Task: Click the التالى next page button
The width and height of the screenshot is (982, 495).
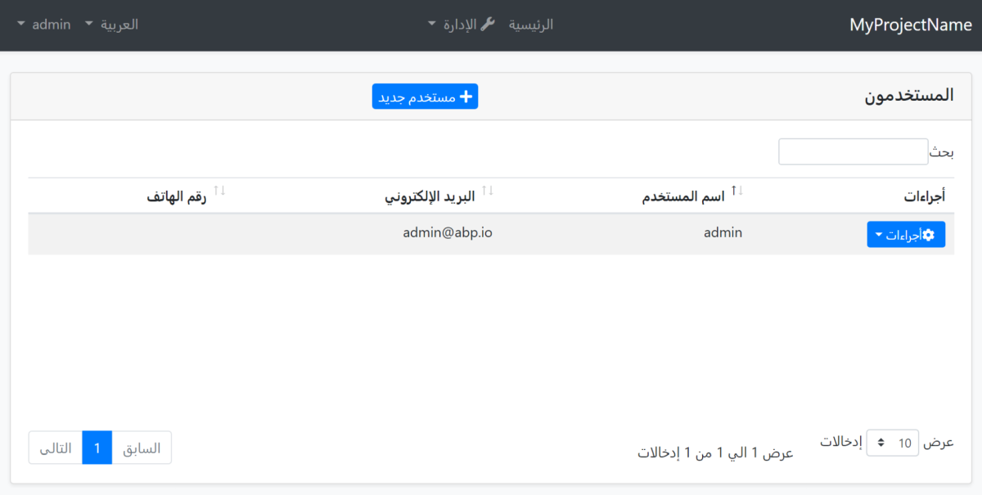Action: (x=55, y=448)
